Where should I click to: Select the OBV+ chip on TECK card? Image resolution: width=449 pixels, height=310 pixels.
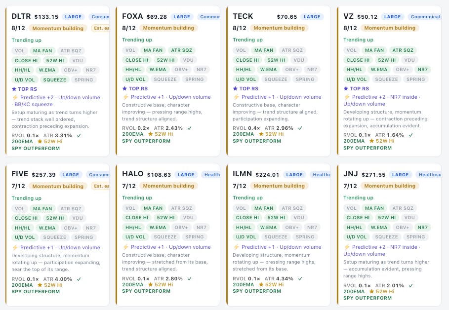pos(292,70)
